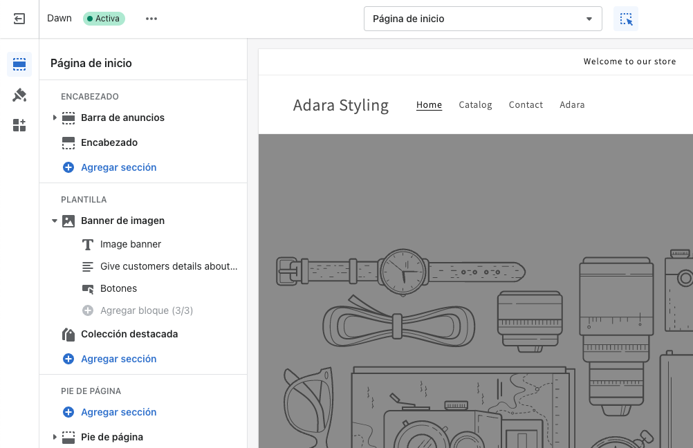
Task: Expand the Pie de página section
Action: click(x=55, y=437)
